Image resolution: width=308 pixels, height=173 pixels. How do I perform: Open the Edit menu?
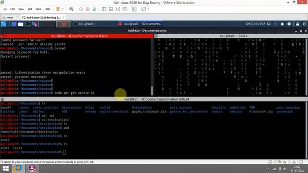[x=13, y=9]
